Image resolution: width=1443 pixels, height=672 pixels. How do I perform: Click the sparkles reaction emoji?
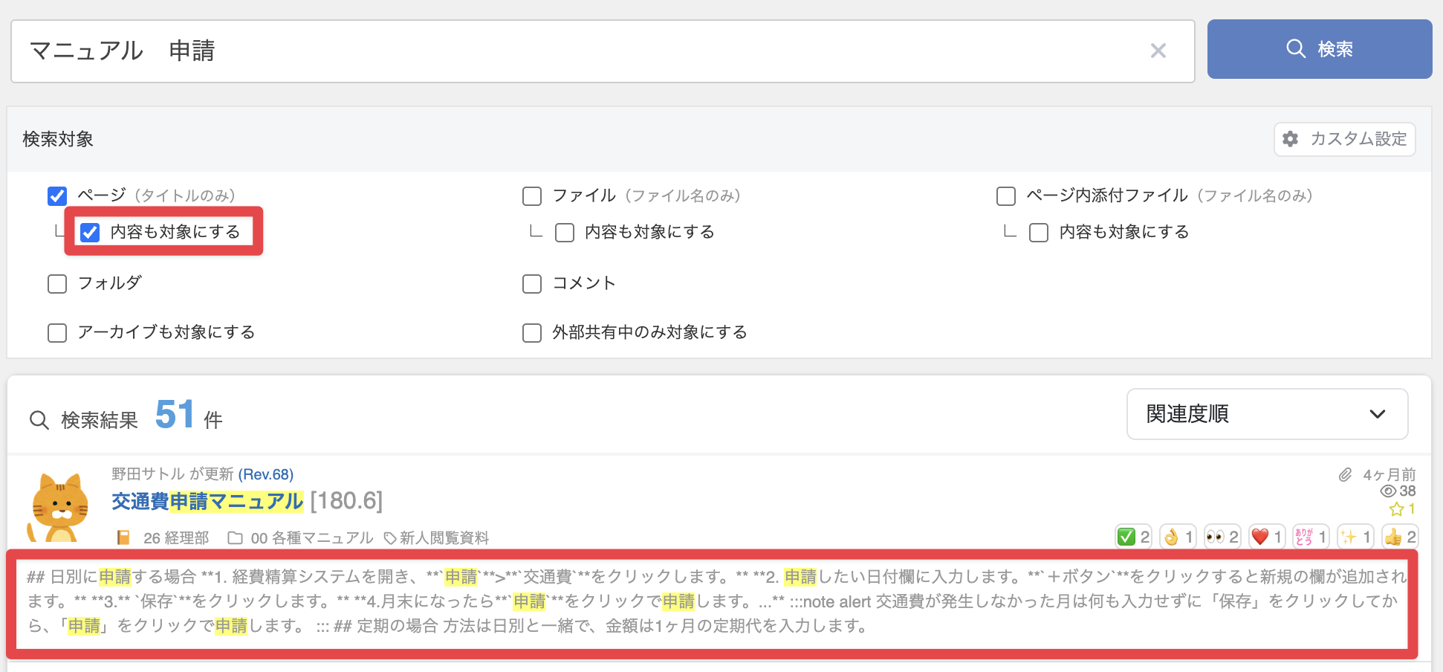coord(1355,537)
